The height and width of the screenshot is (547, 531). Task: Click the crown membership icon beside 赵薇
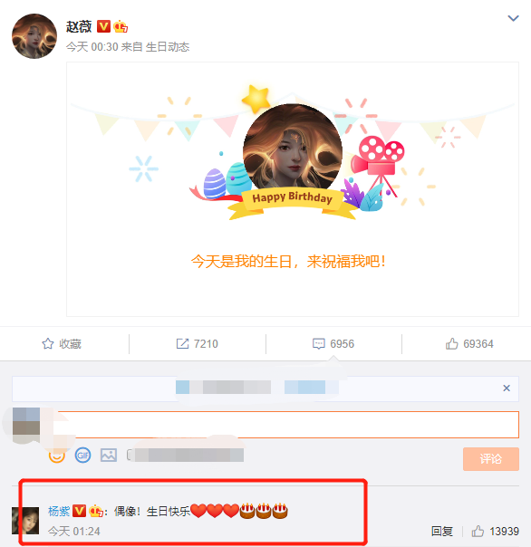pyautogui.click(x=121, y=26)
